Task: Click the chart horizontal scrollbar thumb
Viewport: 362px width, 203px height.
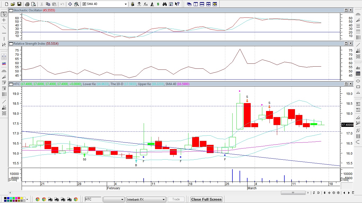Action: point(293,193)
